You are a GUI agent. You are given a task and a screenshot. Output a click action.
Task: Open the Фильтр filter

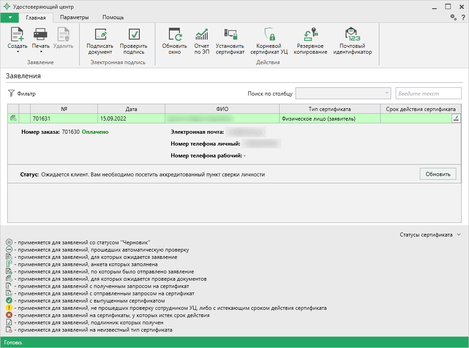click(22, 94)
